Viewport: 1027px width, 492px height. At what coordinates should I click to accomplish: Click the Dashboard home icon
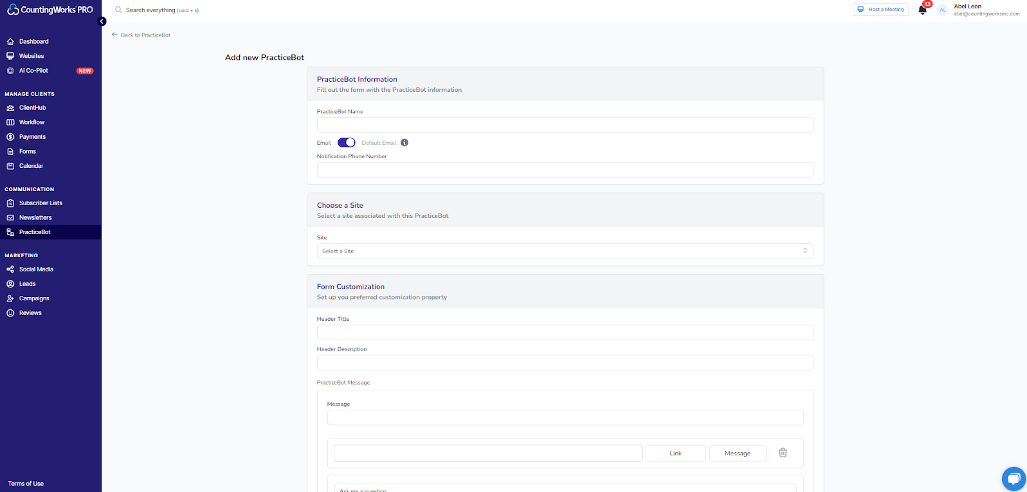[x=10, y=41]
